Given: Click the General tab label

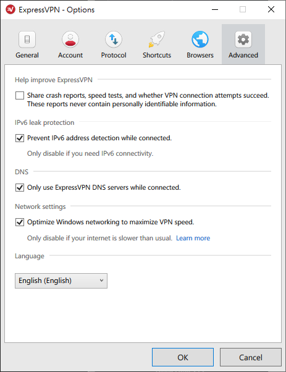Looking at the screenshot, I should point(27,55).
